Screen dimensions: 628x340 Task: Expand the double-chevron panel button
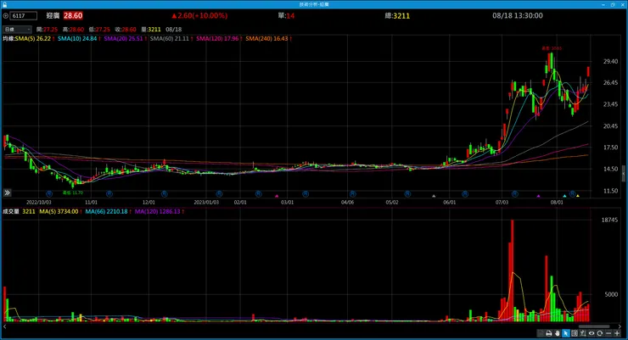(x=7, y=192)
